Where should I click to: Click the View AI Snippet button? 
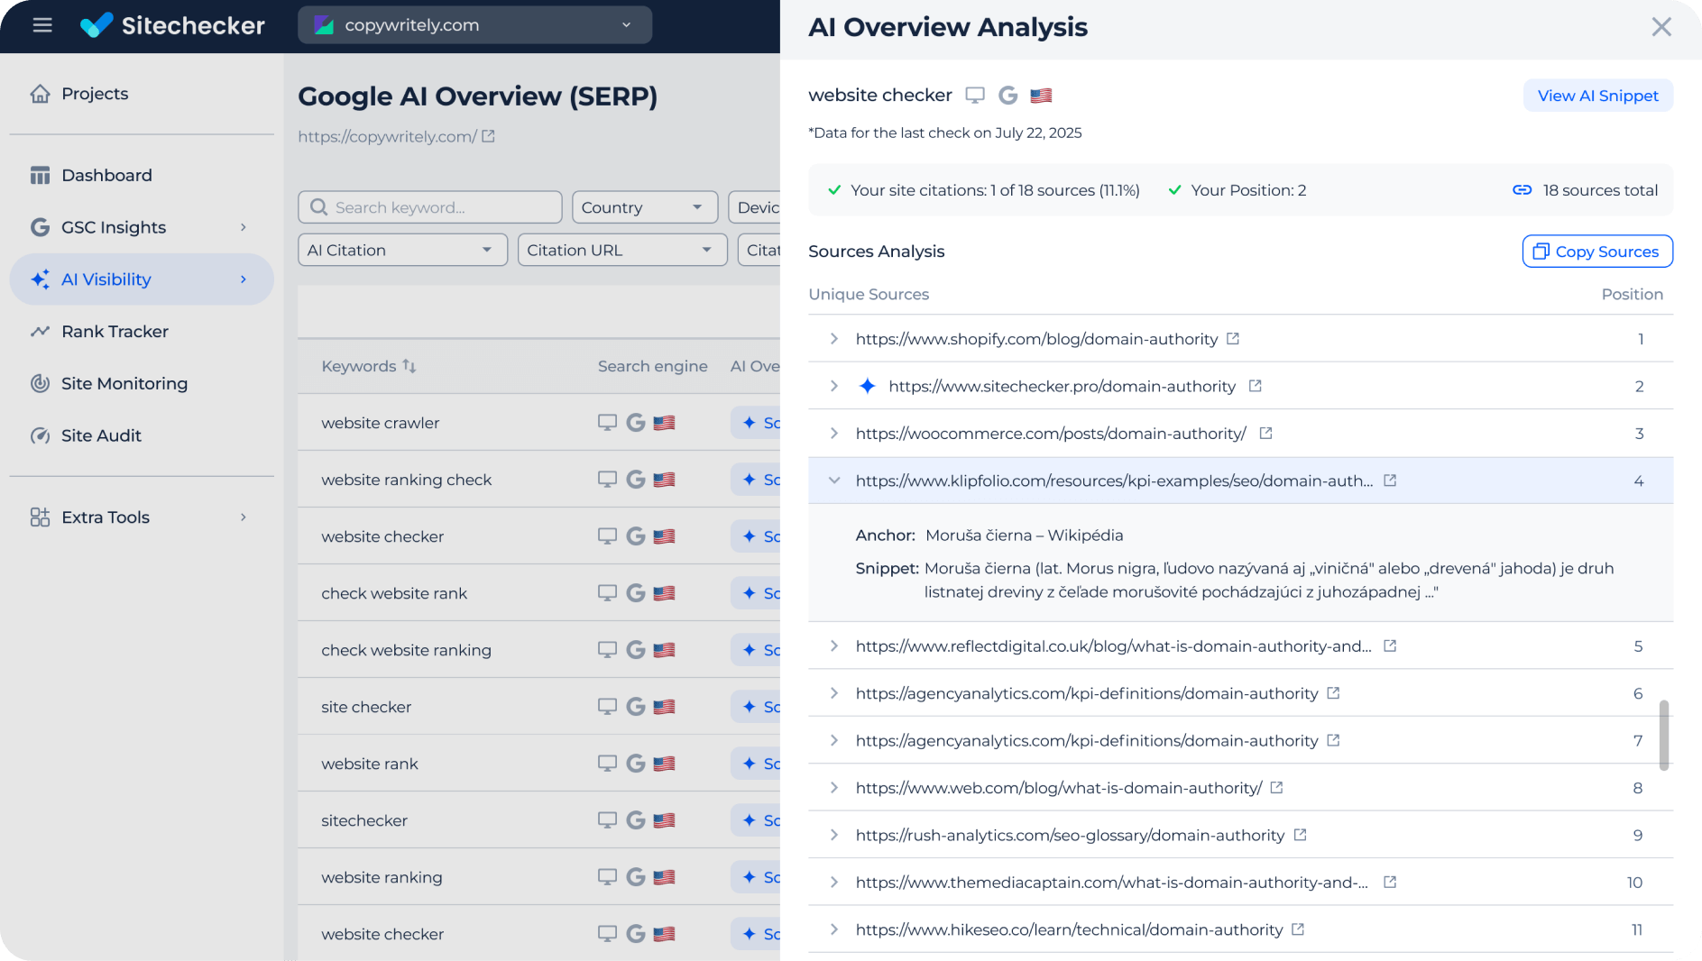point(1597,96)
